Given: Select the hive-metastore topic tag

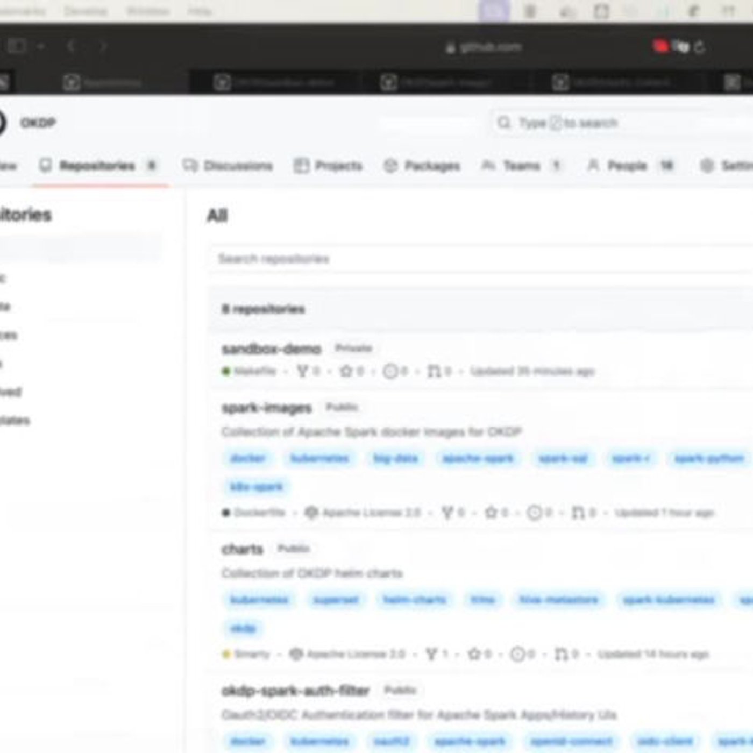Looking at the screenshot, I should click(x=559, y=600).
